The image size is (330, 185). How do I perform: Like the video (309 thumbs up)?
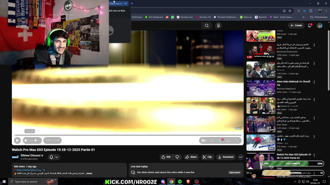[166, 157]
